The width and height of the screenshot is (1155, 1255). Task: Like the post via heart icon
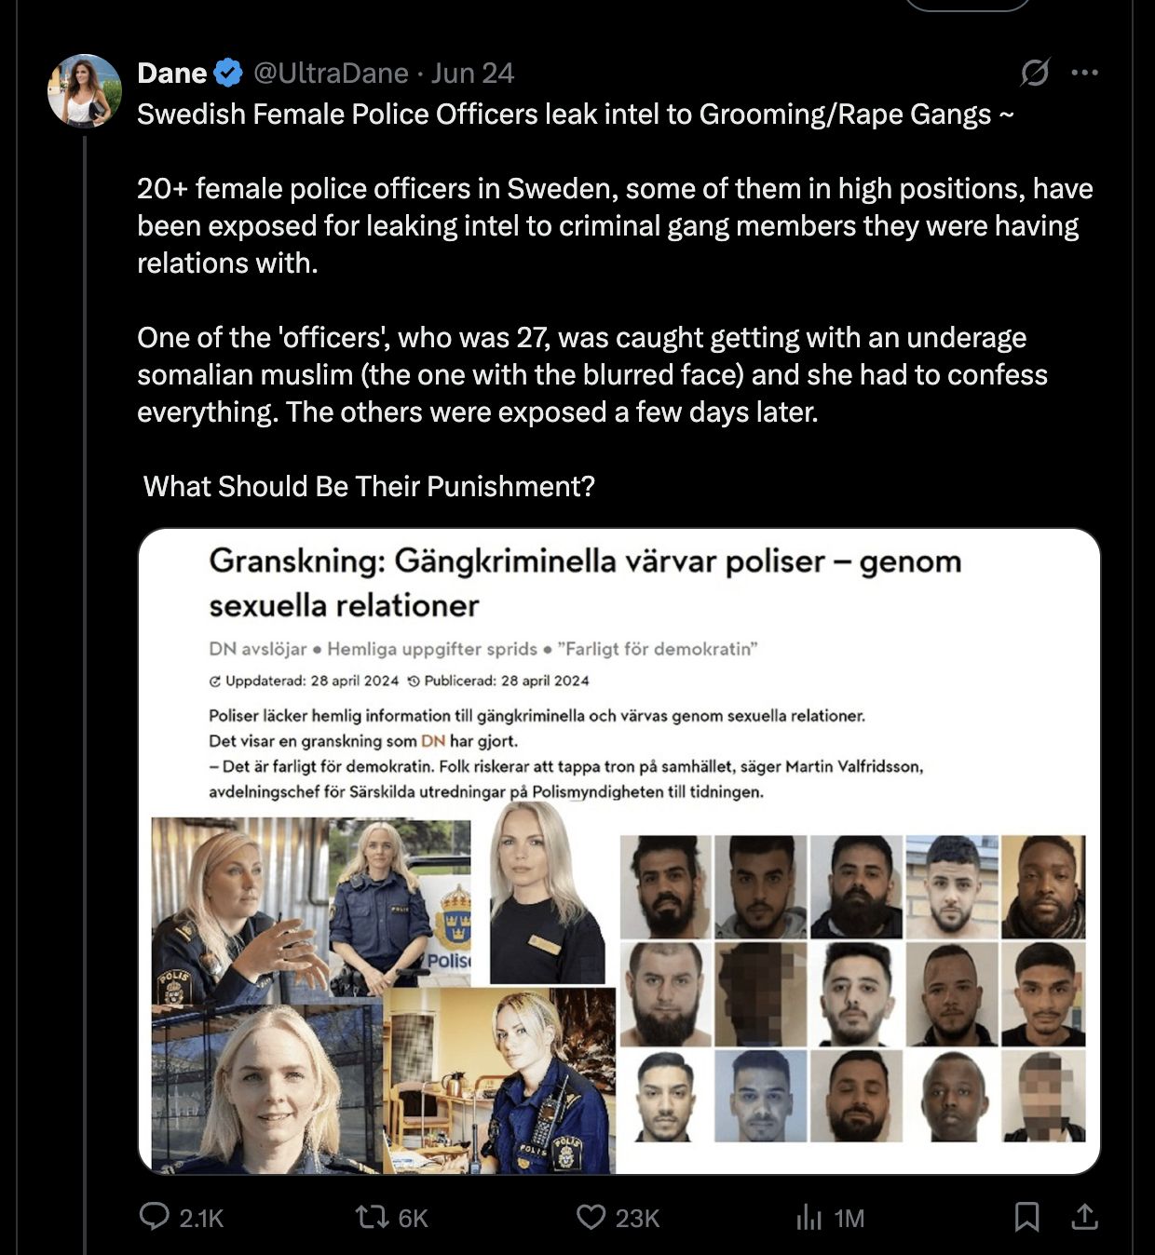591,1217
